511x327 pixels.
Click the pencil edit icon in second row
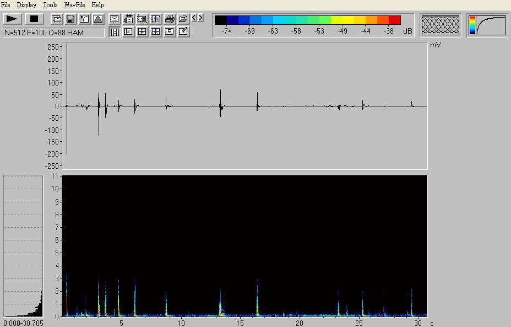pyautogui.click(x=183, y=32)
